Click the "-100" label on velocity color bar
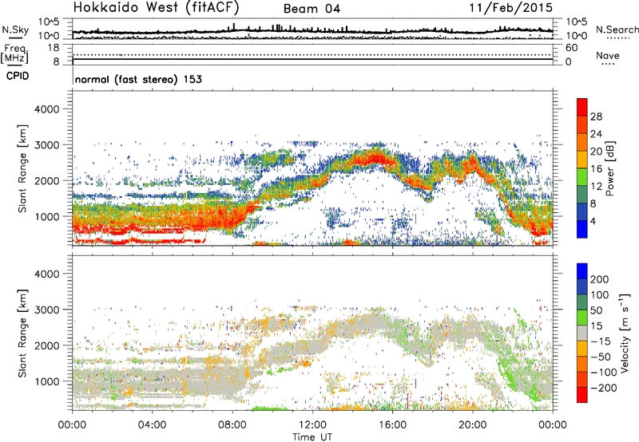This screenshot has width=639, height=442. pyautogui.click(x=604, y=373)
